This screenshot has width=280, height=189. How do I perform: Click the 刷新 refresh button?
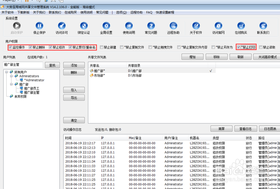point(240,56)
